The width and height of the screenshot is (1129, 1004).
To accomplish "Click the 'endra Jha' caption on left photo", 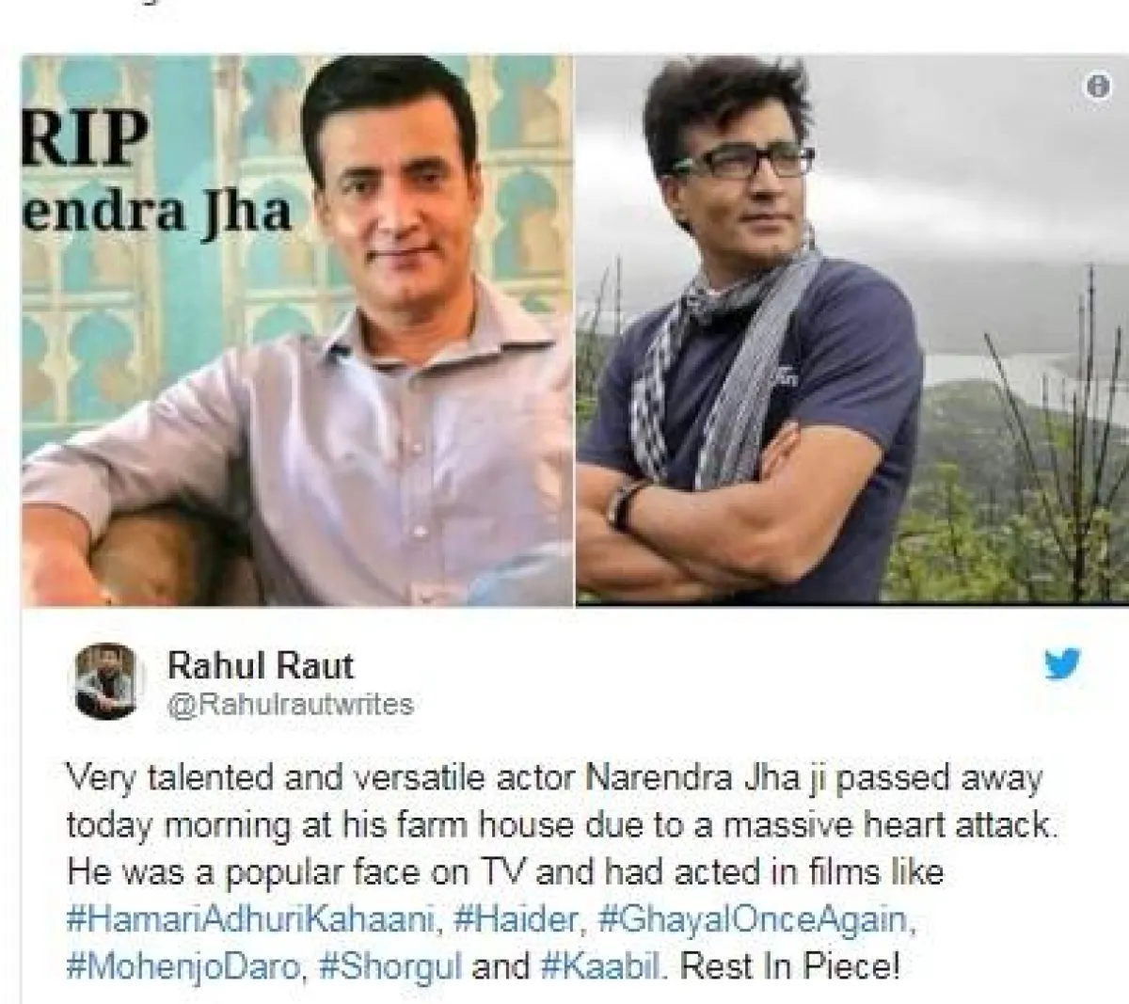I will pos(157,212).
